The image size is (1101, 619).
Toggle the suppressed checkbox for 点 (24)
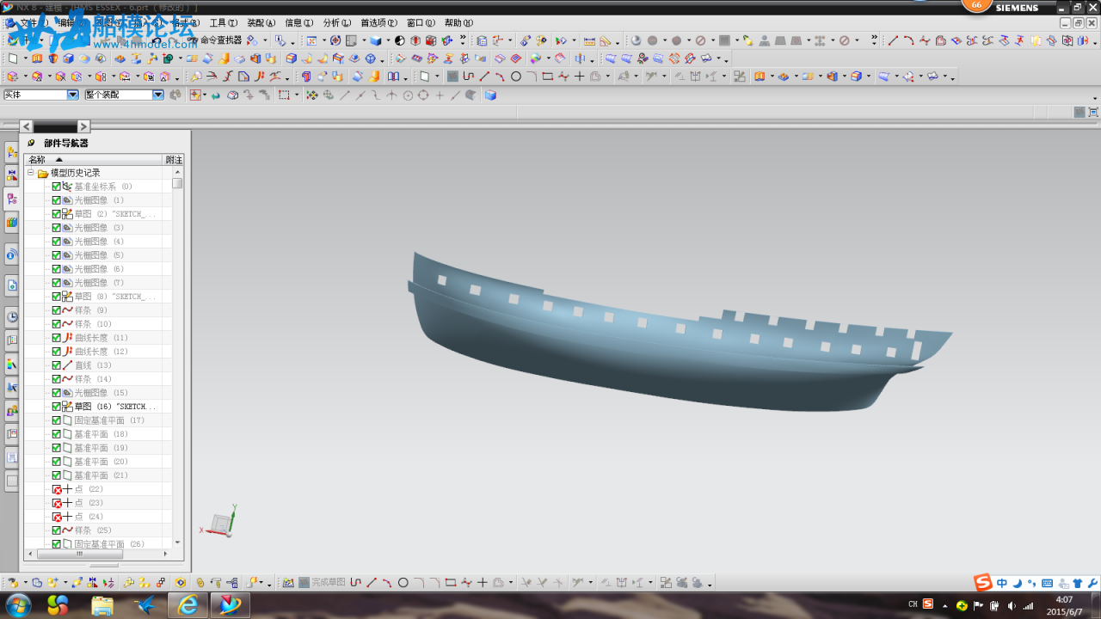tap(57, 517)
